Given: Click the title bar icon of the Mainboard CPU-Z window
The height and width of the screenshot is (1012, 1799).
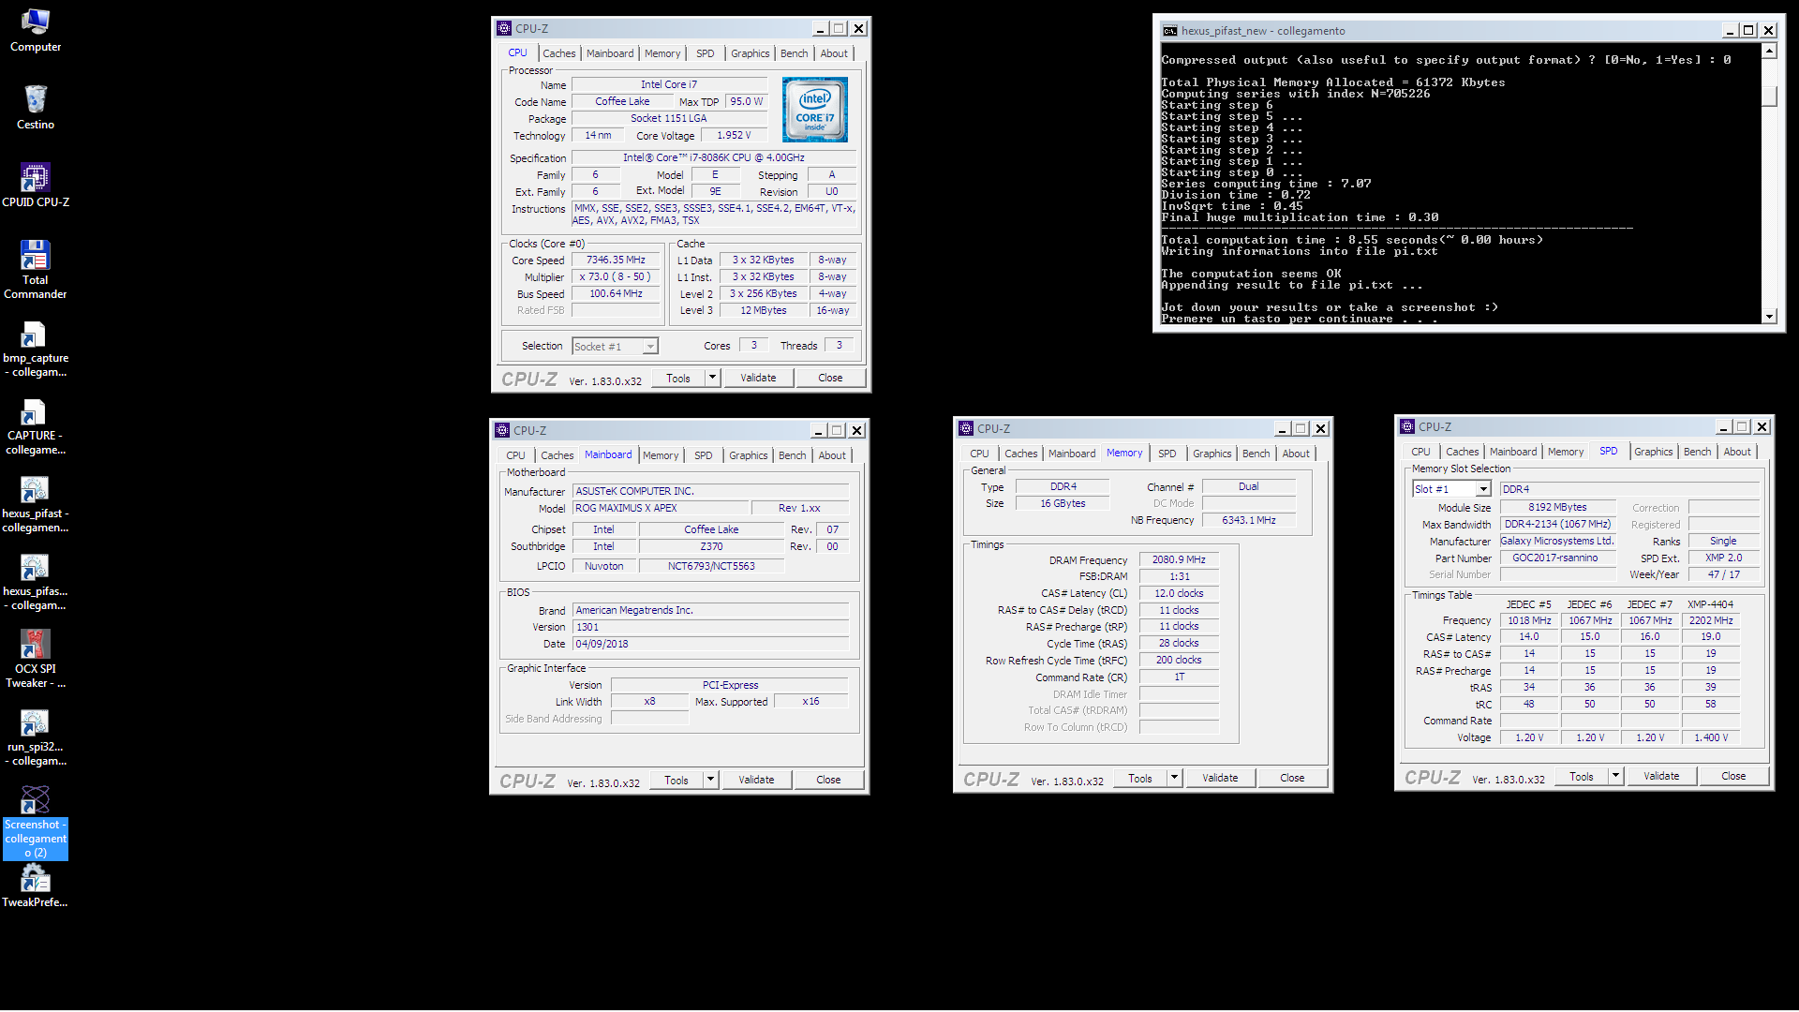Looking at the screenshot, I should pyautogui.click(x=502, y=430).
